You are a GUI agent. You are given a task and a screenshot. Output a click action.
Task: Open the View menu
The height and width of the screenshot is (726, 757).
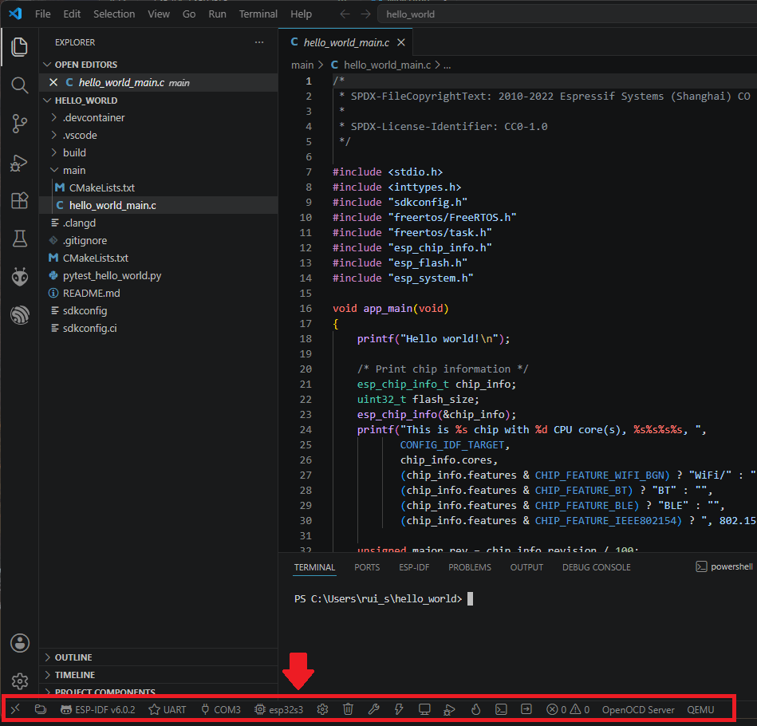pos(159,14)
